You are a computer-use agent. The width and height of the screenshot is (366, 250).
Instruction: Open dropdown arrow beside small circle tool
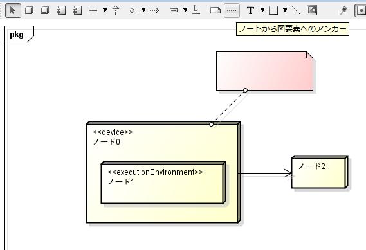tap(143, 10)
